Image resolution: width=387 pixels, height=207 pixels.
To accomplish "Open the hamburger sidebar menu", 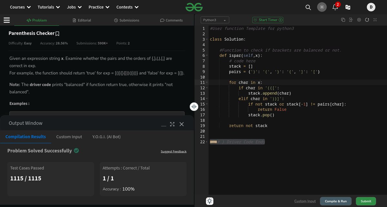I will point(7,20).
